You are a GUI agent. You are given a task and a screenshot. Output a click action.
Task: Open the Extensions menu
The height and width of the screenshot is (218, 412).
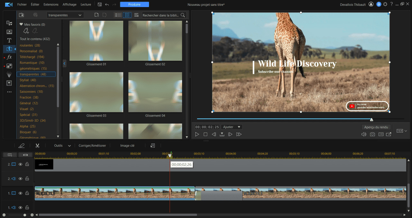(x=51, y=4)
